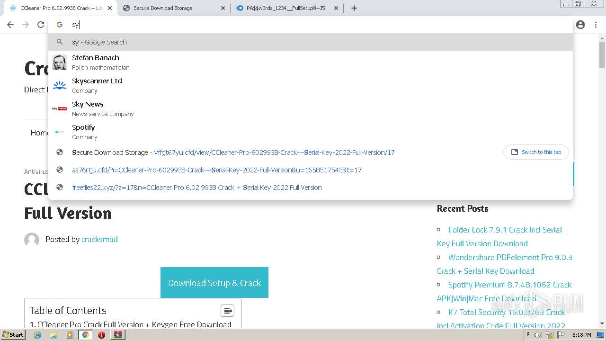Image resolution: width=606 pixels, height=341 pixels.
Task: Click author avatar next to Posted by
Action: coord(32,240)
